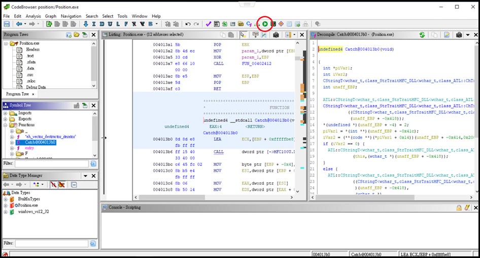The height and width of the screenshot is (258, 480).
Task: Click the lock icon in Console header
Action: coord(459,207)
